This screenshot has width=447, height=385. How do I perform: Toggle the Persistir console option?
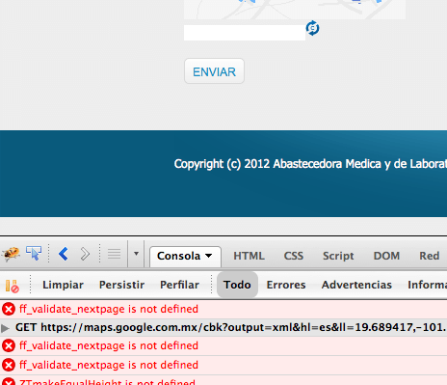tap(121, 285)
